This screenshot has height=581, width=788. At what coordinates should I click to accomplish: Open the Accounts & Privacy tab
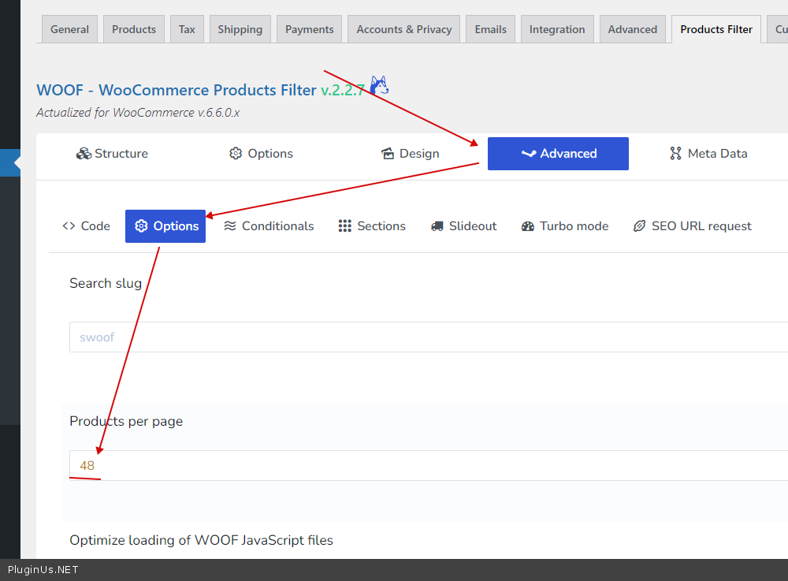click(403, 29)
